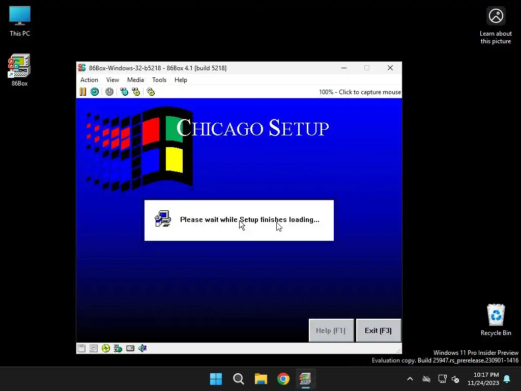
Task: Click the taskbar clock showing 10:17 PM
Action: coord(483,379)
